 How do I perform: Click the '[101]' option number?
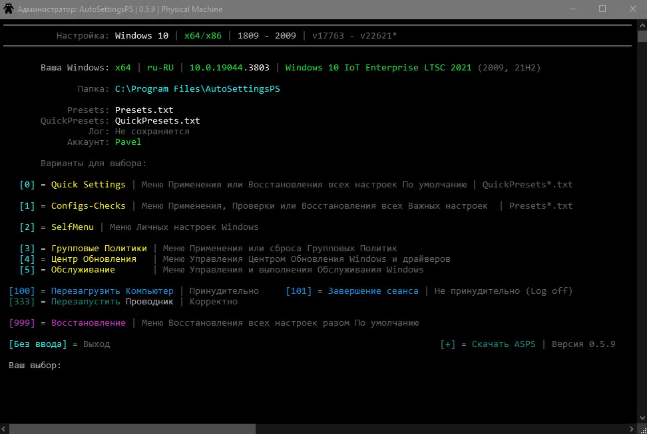coord(299,291)
